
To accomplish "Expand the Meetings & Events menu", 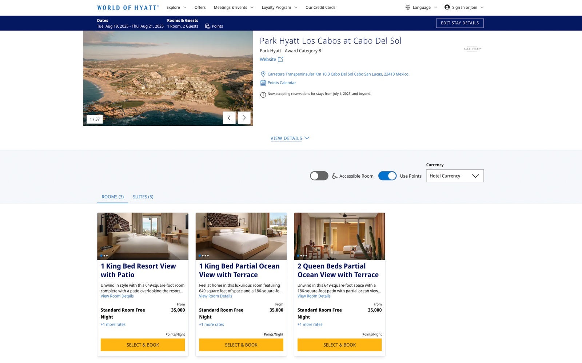I will pyautogui.click(x=234, y=7).
